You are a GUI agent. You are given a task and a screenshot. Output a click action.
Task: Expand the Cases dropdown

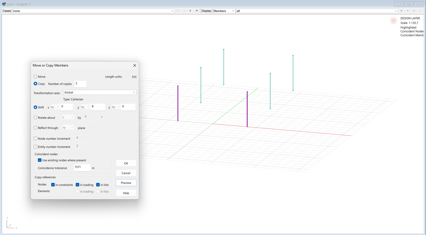(172, 11)
